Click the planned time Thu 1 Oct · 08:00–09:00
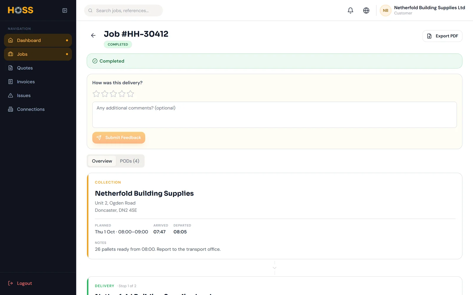The height and width of the screenshot is (295, 473). (122, 232)
